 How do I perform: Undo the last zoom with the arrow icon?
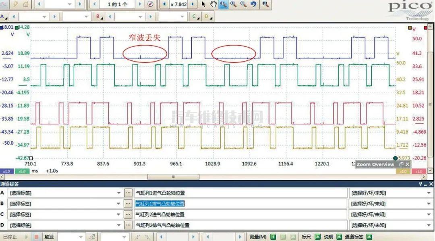(x=253, y=4)
